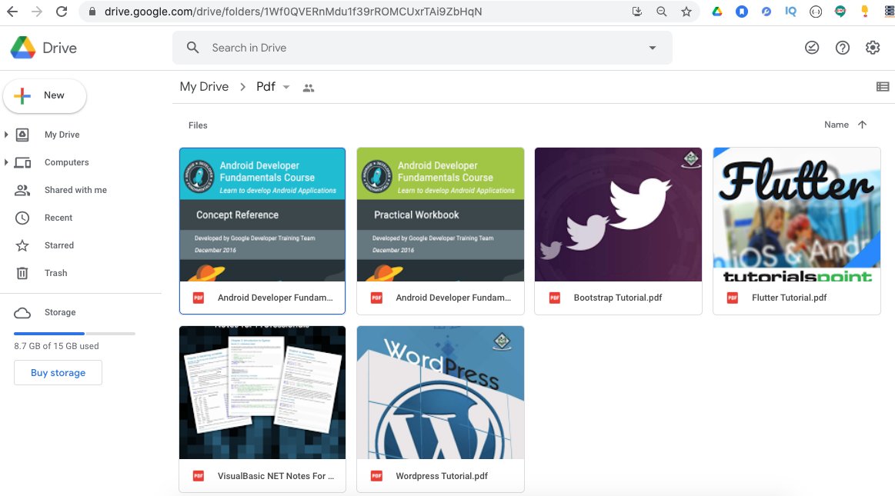Reverse sort direction with the arrow icon
This screenshot has height=496, width=895.
click(x=862, y=125)
